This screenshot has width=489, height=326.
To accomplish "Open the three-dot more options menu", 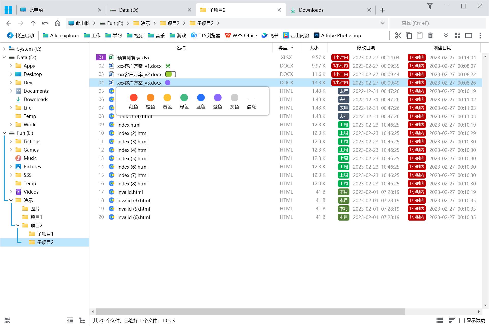I will pos(480,35).
